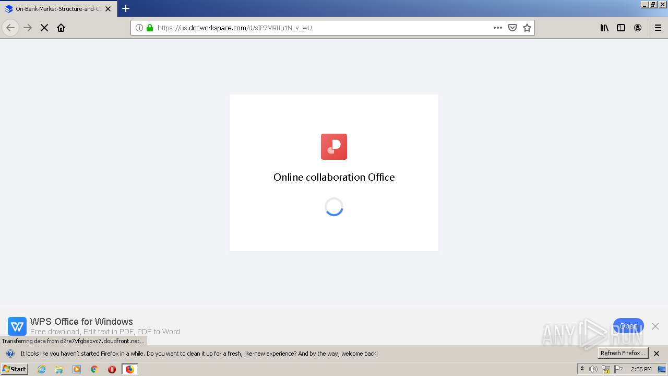
Task: Open the Windows Start menu
Action: 14,369
